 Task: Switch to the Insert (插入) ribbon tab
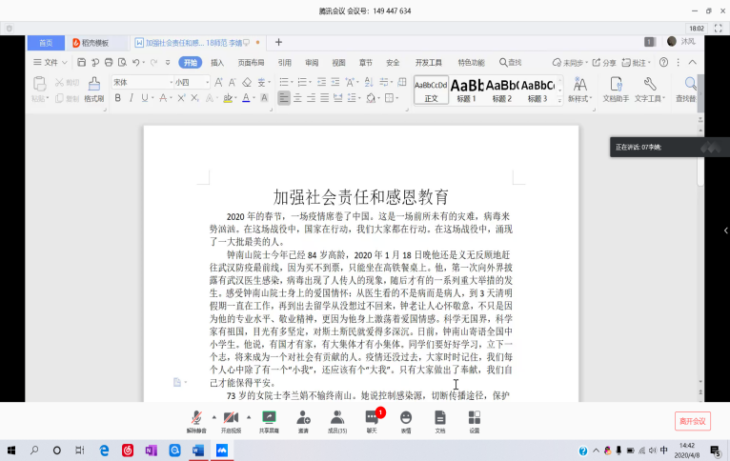pyautogui.click(x=217, y=63)
